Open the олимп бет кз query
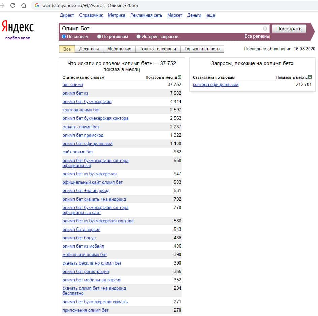 (75, 93)
